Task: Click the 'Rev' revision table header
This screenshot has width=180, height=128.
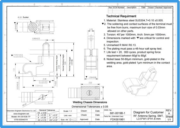Action: pyautogui.click(x=110, y=8)
